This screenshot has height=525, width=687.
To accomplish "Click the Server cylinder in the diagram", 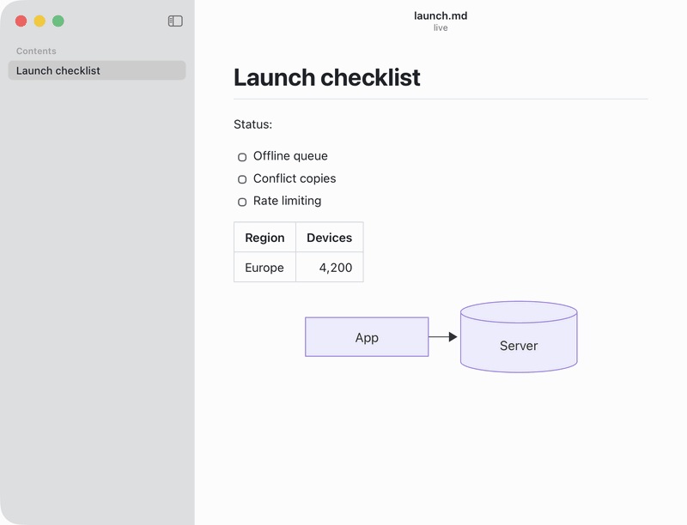I will [x=519, y=337].
